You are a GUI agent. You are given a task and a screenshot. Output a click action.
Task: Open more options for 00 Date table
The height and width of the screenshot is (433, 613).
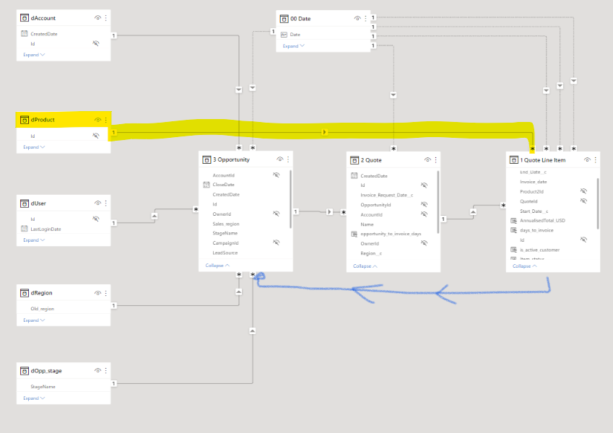coord(365,18)
